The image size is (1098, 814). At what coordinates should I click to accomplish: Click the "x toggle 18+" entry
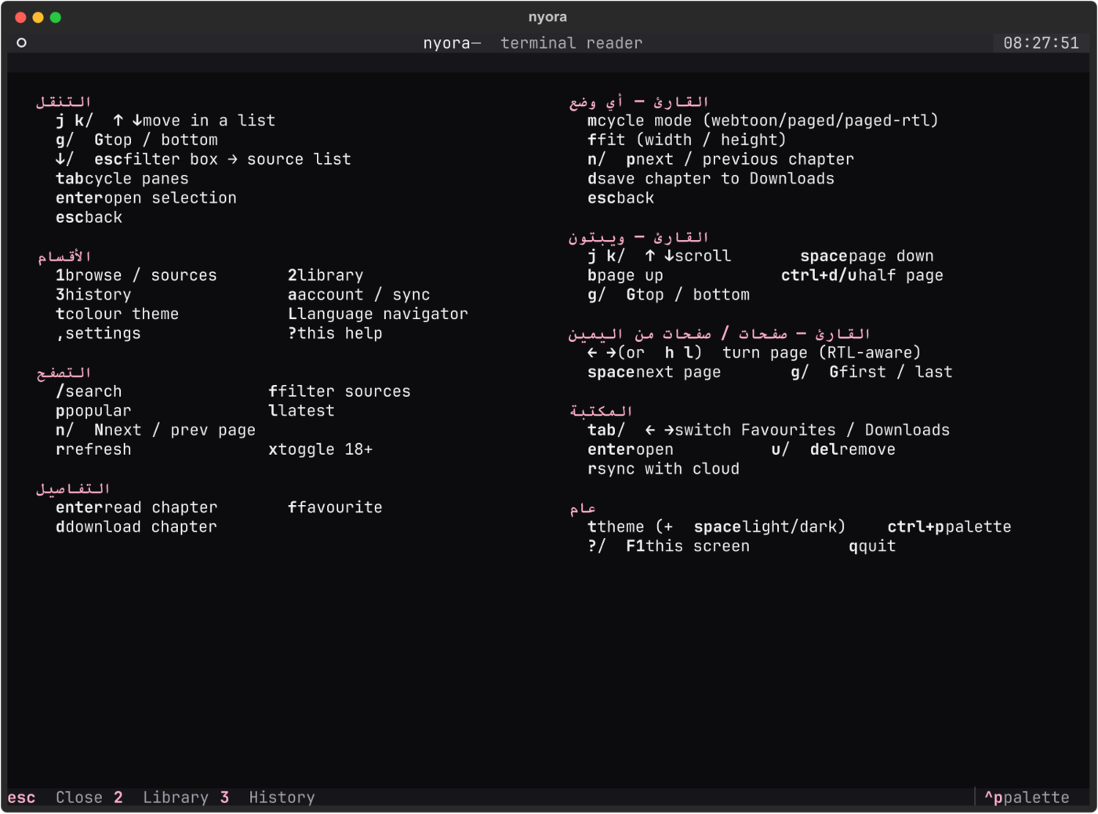click(321, 449)
